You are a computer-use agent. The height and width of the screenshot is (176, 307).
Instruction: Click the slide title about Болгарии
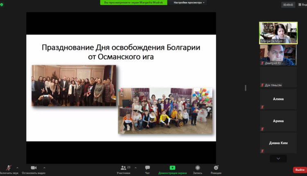(x=121, y=52)
